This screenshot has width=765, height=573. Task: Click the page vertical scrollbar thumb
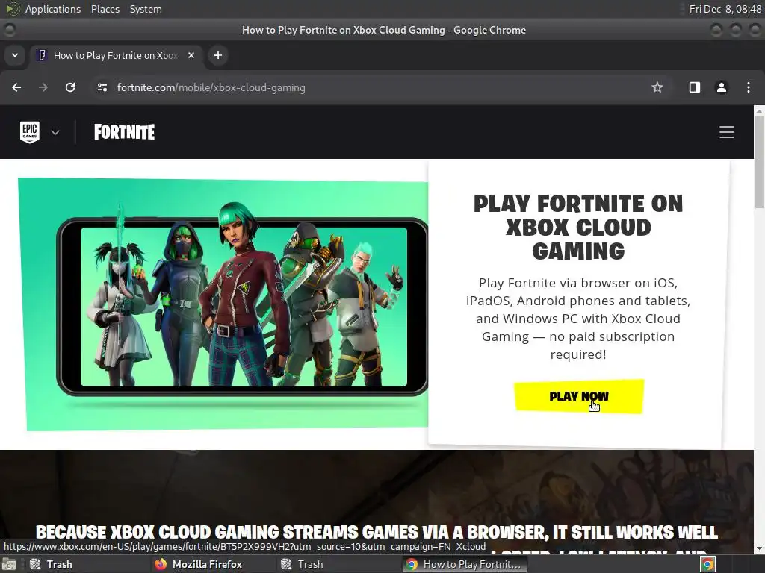(x=759, y=163)
